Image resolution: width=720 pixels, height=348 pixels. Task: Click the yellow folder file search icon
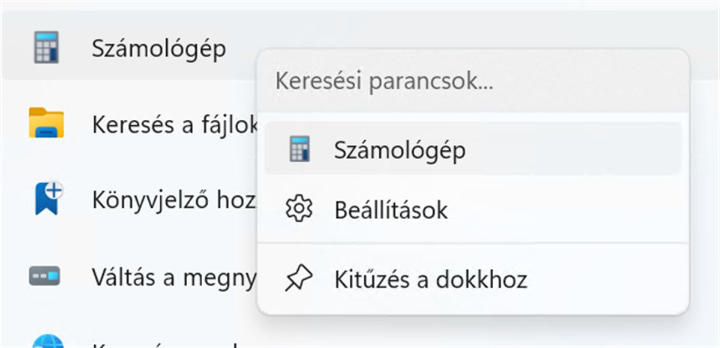[46, 123]
